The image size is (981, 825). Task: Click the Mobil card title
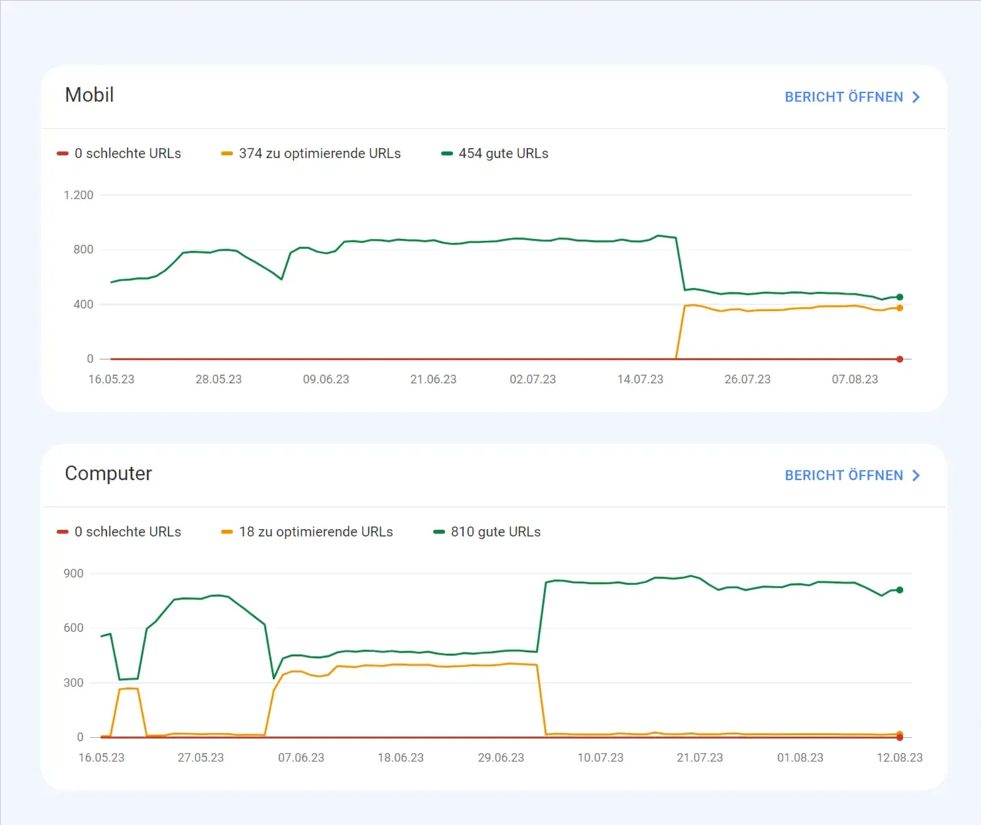89,95
